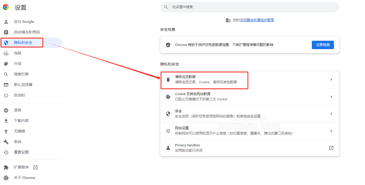Open 隐私和安全 in the sidebar
Image resolution: width=365 pixels, height=185 pixels.
coord(23,43)
